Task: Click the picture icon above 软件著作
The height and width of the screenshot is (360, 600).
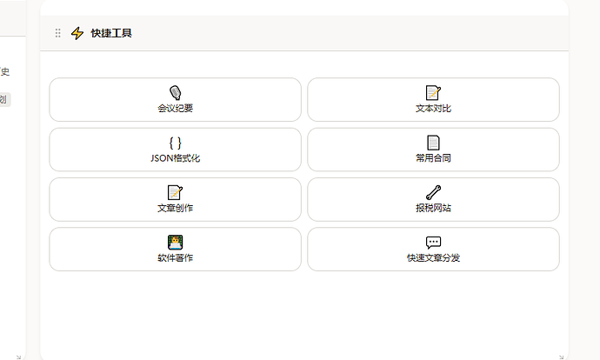Action: coord(175,243)
